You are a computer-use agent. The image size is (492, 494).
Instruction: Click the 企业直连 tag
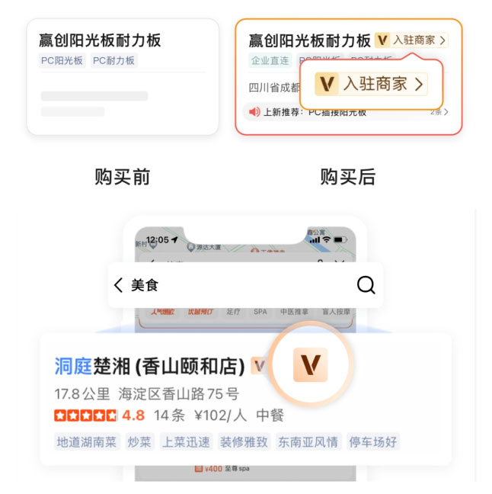pyautogui.click(x=270, y=60)
